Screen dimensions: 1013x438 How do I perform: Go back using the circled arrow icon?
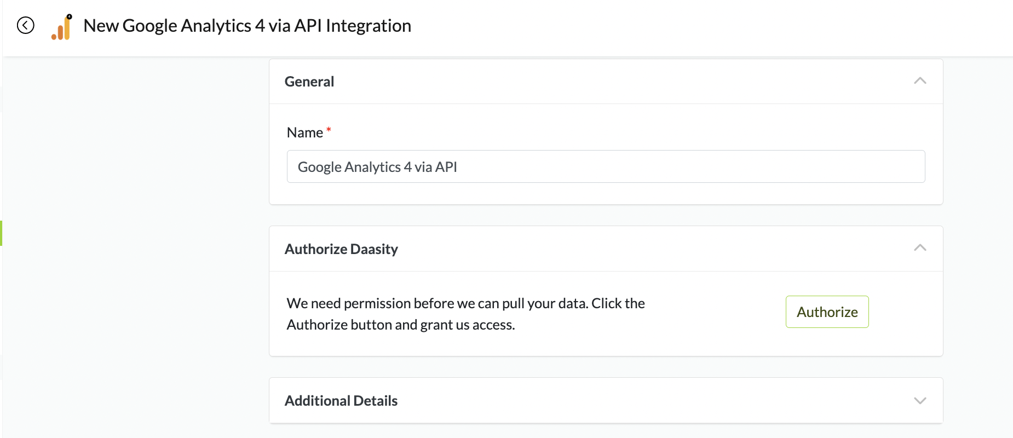coord(26,25)
